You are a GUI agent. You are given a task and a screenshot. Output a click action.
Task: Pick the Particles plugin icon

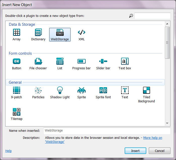38,90
